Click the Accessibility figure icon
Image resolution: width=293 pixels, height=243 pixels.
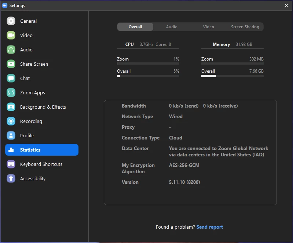(11, 178)
